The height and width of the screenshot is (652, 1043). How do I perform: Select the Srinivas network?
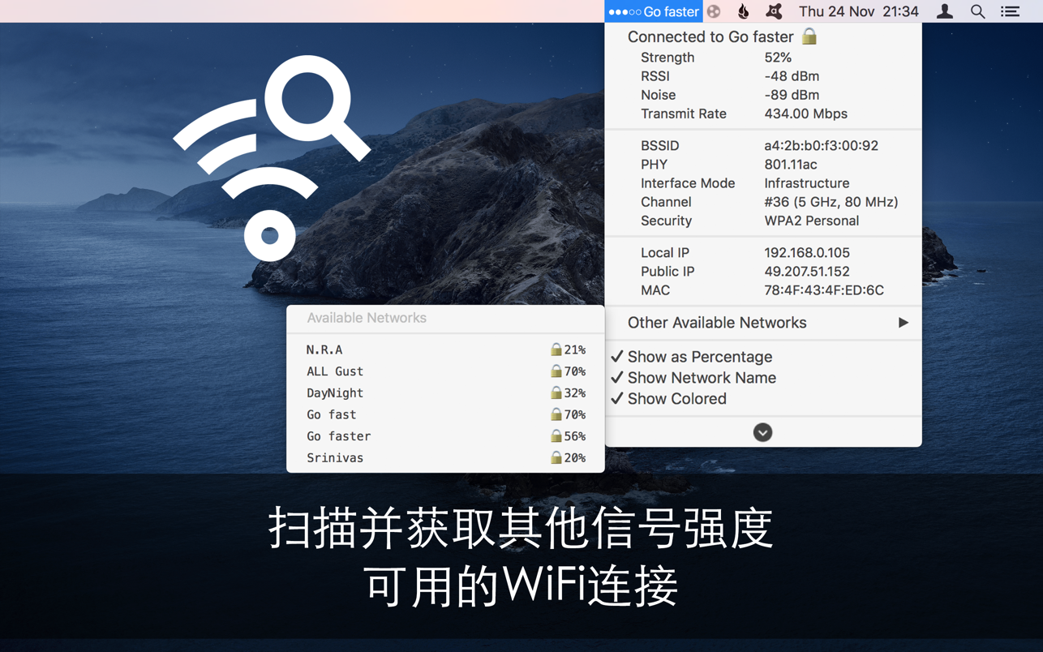445,458
